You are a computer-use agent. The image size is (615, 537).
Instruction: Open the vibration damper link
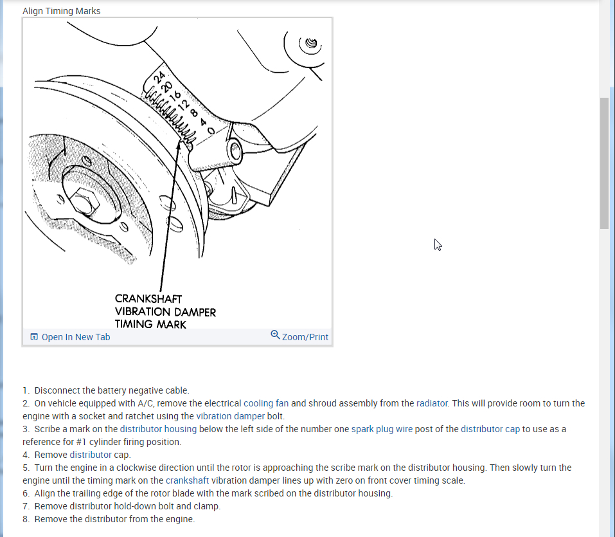tap(230, 416)
